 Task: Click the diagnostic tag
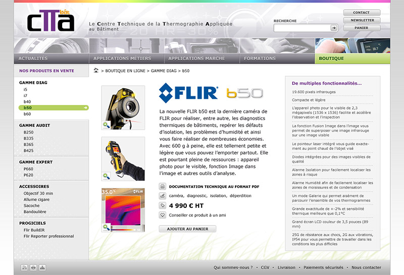tap(197, 196)
